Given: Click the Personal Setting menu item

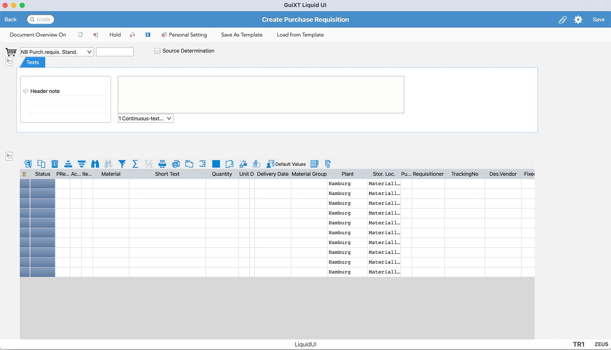Looking at the screenshot, I should coord(188,34).
